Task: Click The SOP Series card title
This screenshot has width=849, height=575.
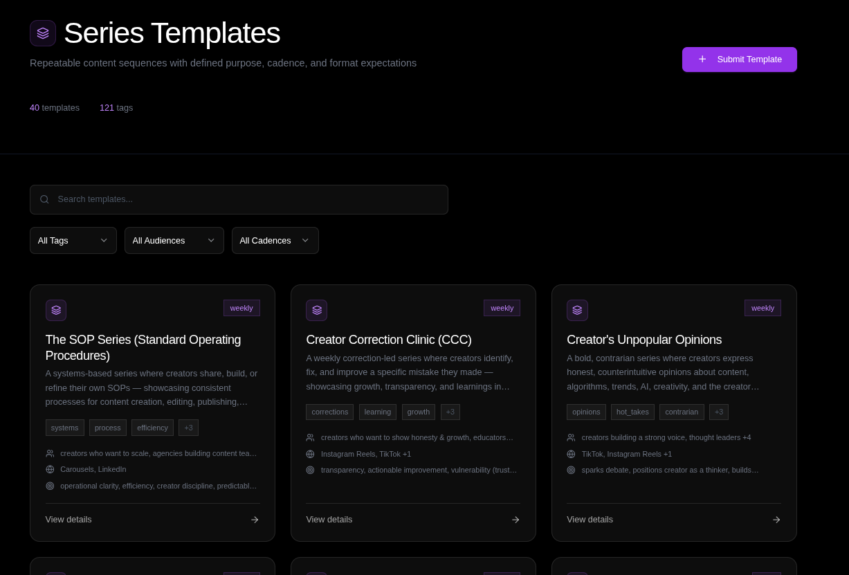Action: (x=143, y=347)
